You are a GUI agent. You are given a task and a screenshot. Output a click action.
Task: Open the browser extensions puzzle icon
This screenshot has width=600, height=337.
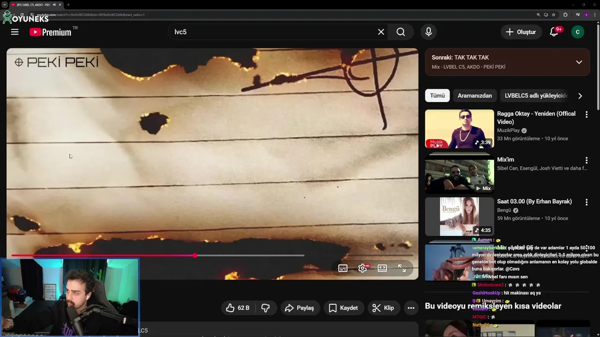click(565, 15)
